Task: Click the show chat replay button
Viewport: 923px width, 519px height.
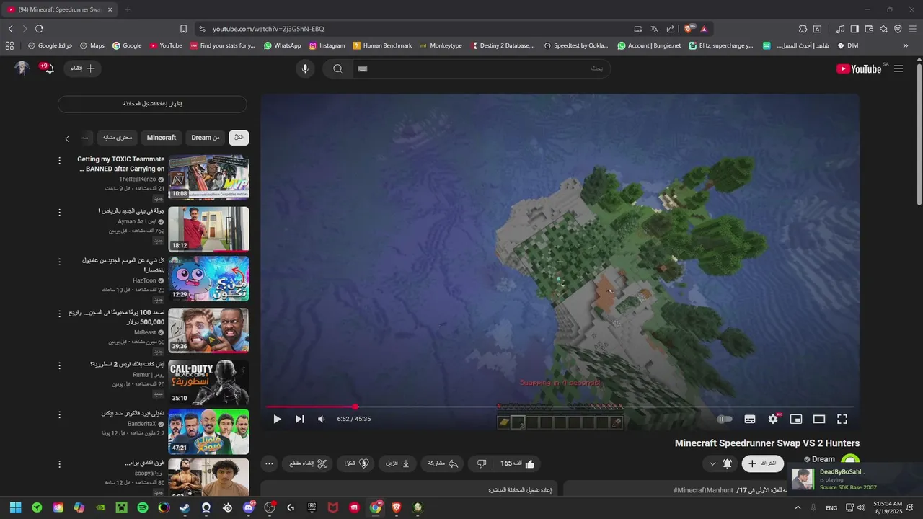Action: tap(152, 104)
